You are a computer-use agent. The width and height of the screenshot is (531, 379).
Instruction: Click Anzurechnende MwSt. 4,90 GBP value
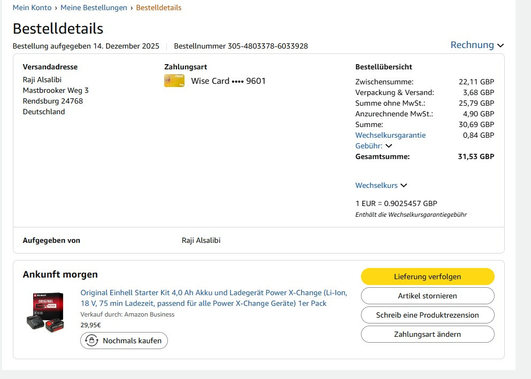tap(479, 114)
